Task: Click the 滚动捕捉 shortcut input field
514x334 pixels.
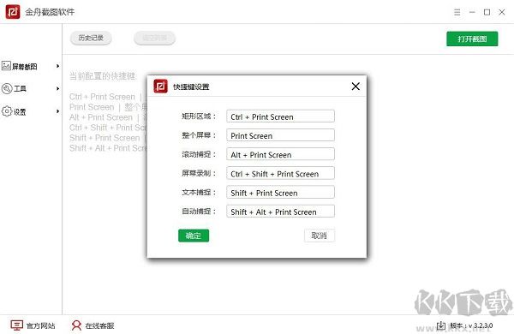Action: (280, 154)
